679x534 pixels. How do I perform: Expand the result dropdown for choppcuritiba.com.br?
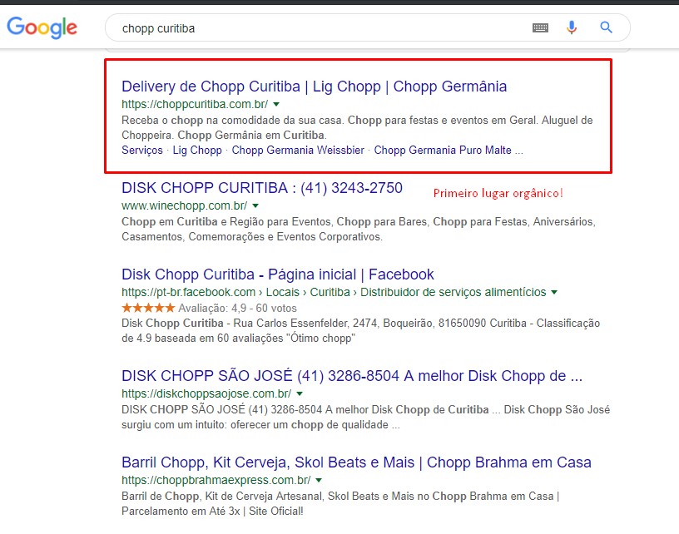277,104
